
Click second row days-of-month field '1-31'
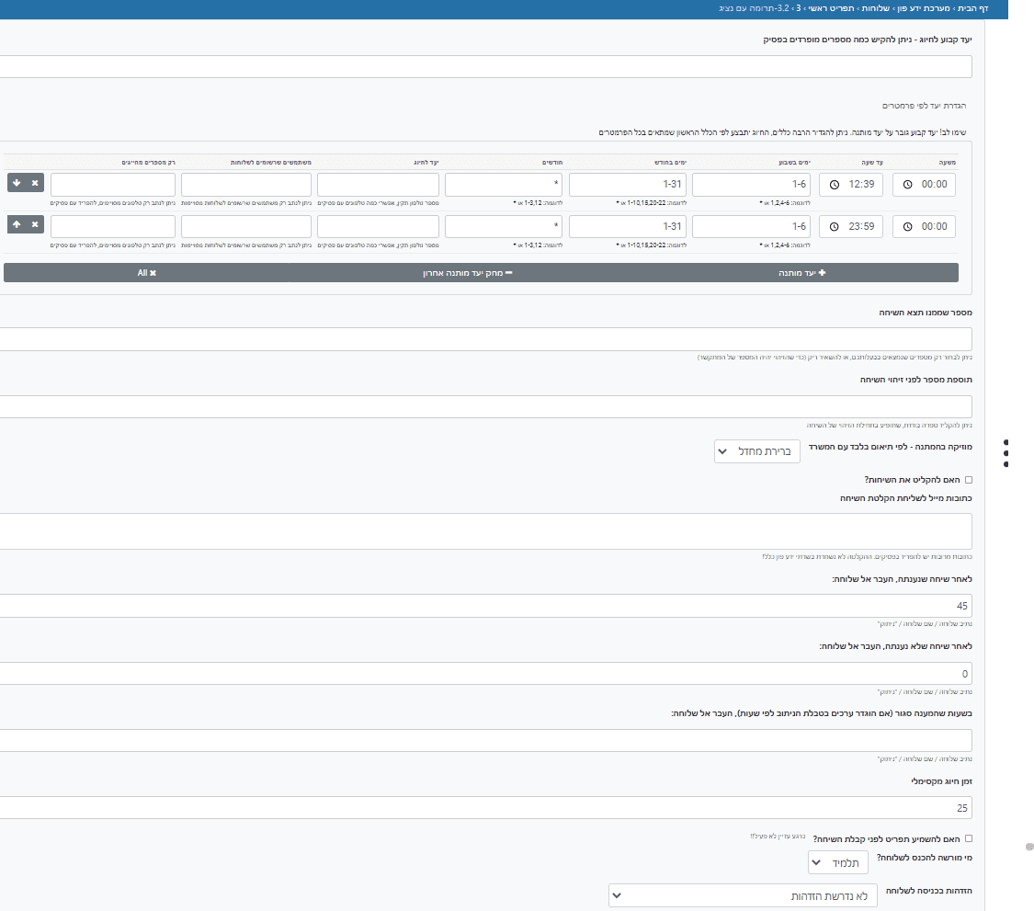click(x=628, y=227)
